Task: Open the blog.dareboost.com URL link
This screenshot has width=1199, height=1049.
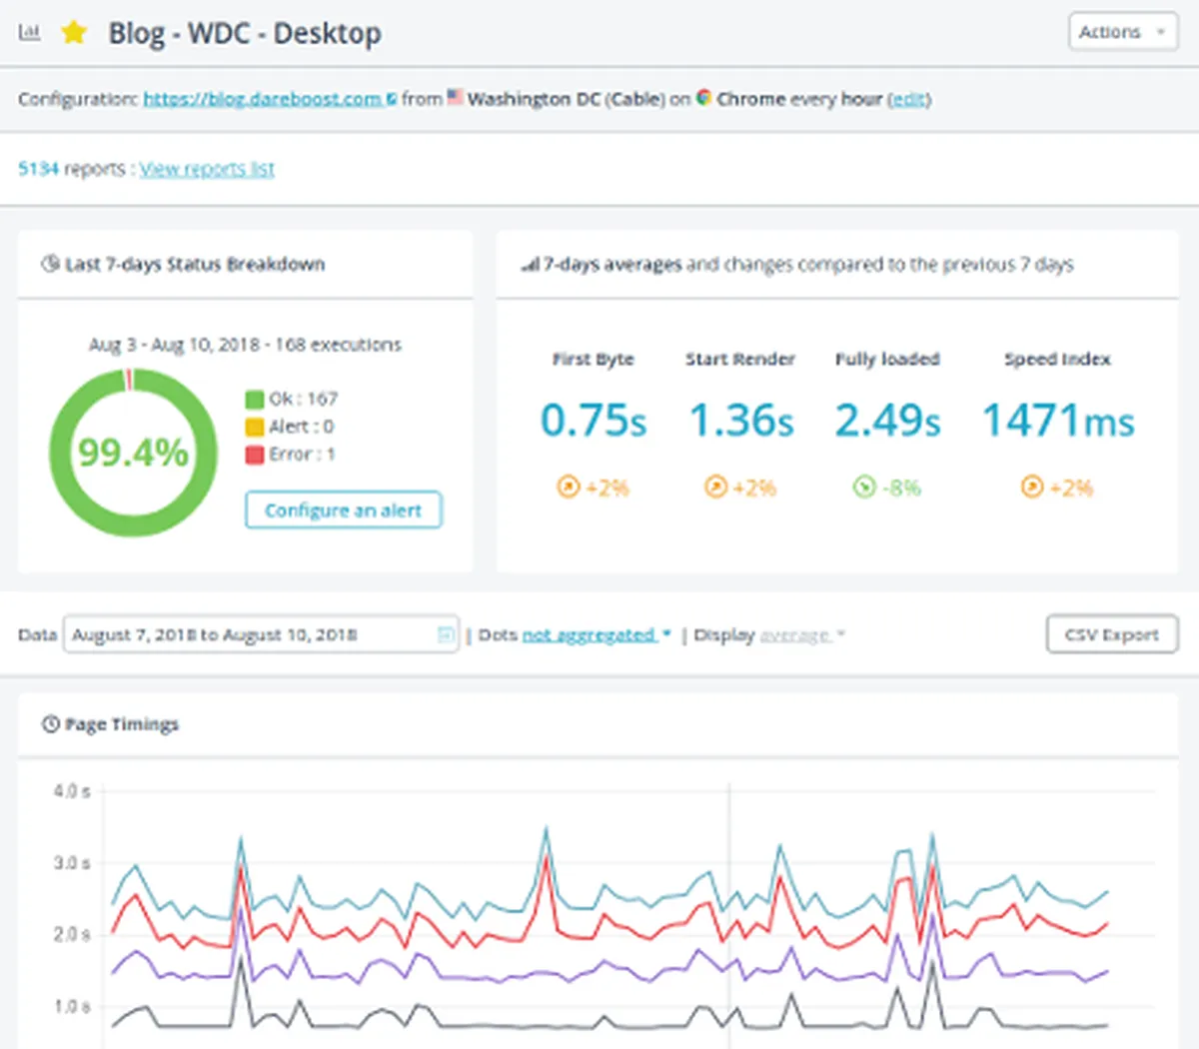Action: (x=264, y=99)
